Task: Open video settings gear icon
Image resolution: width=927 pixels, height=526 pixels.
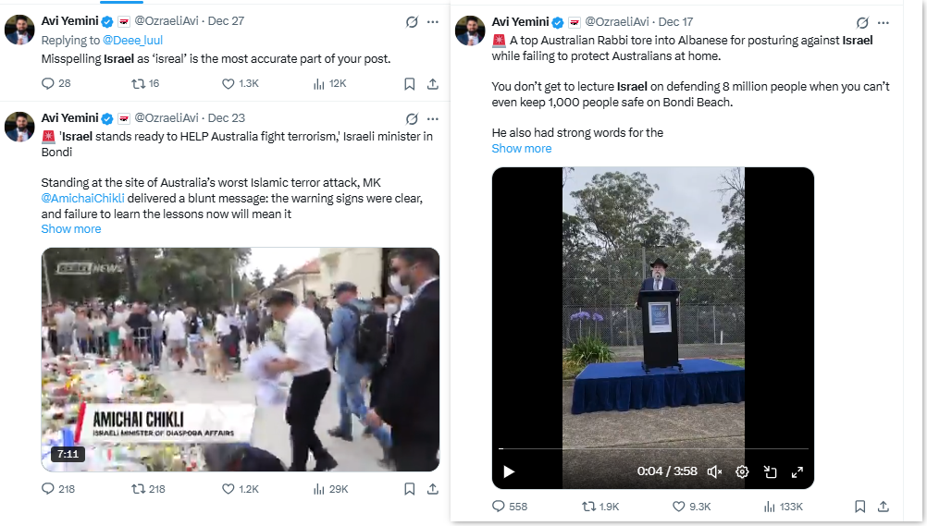Action: pos(742,471)
